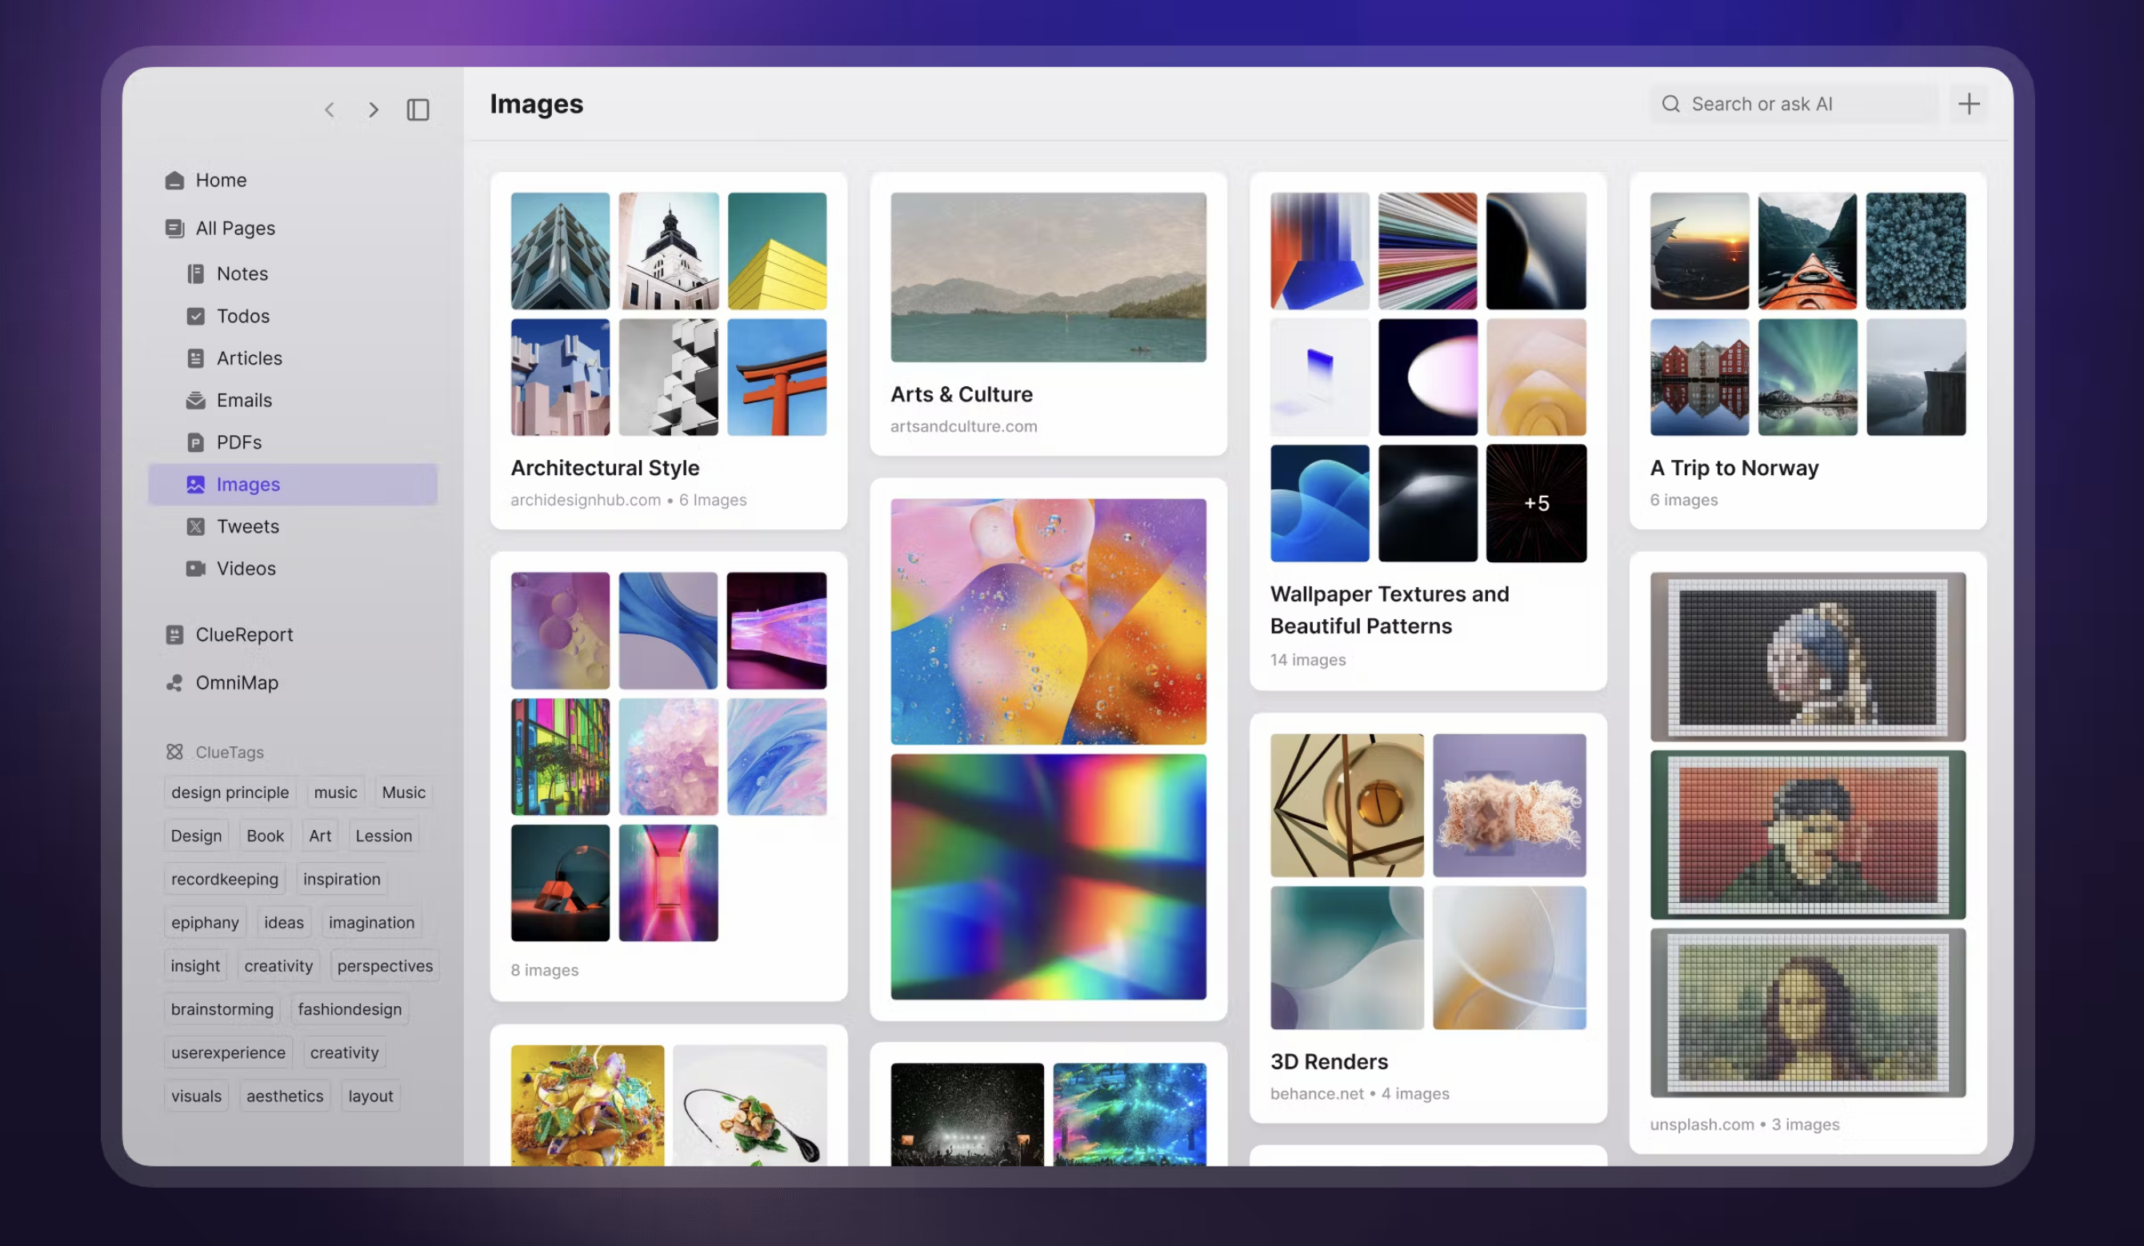Open the red torii gate thumbnail
The width and height of the screenshot is (2144, 1246).
coord(776,377)
